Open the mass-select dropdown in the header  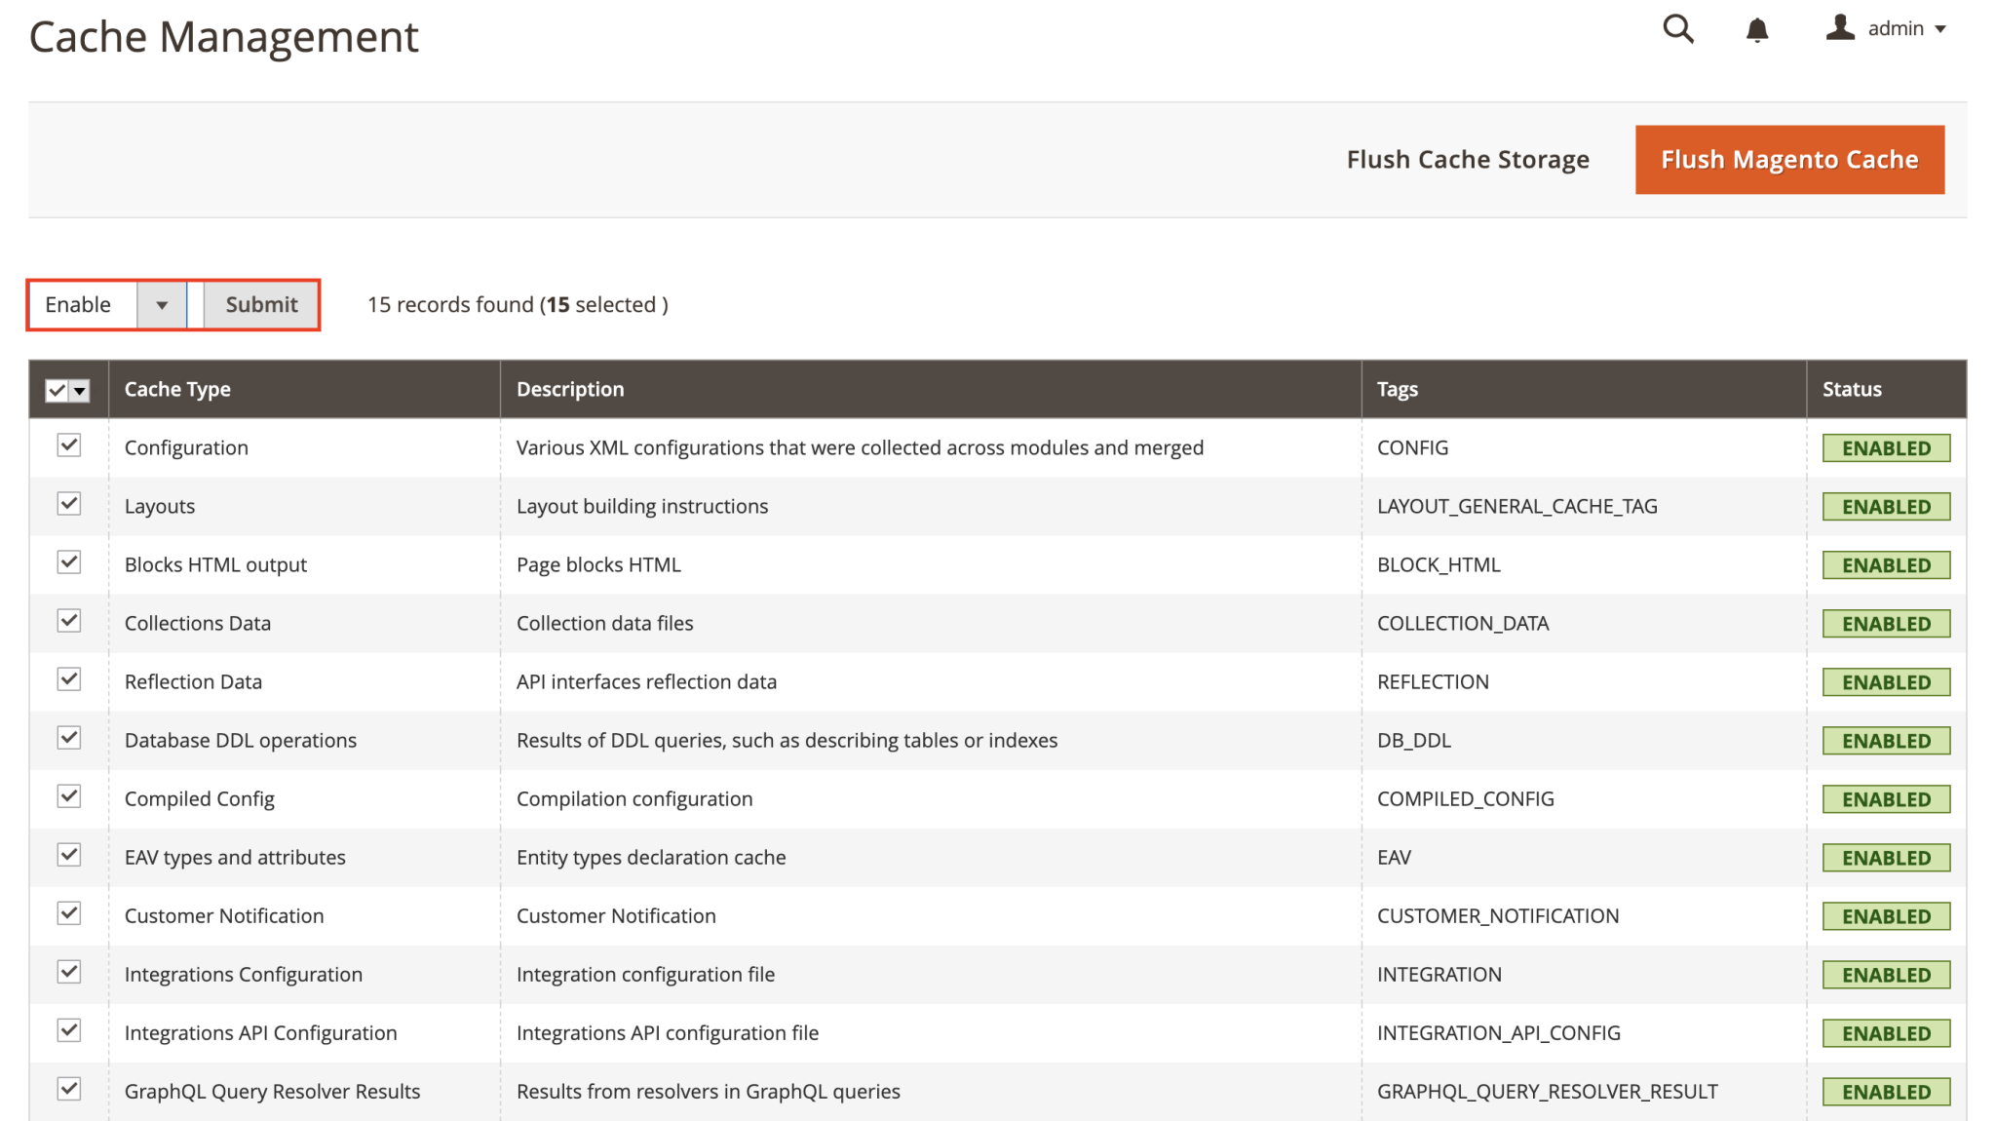click(79, 390)
